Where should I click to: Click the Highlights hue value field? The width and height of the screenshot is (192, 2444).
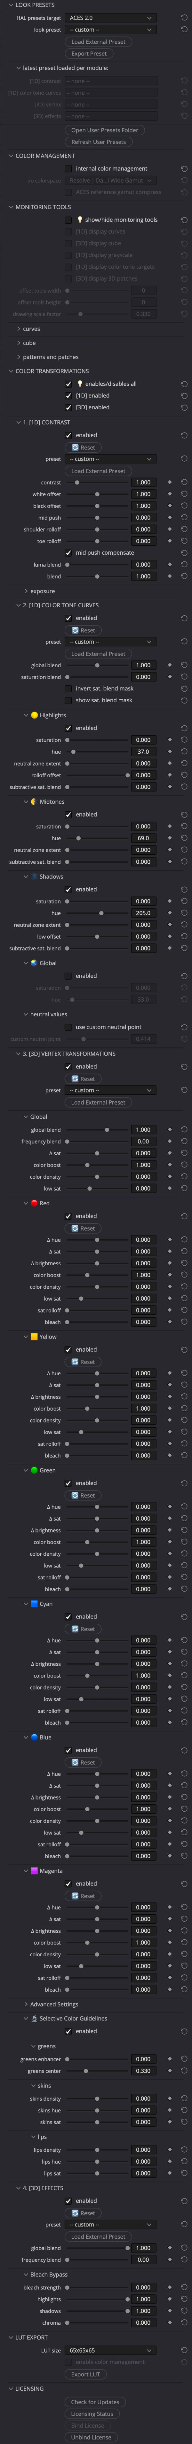(143, 751)
